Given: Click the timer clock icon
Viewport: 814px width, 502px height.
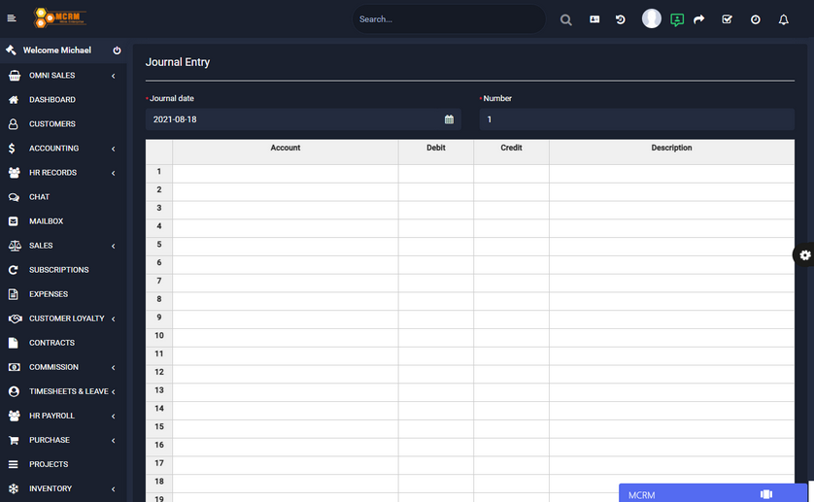Looking at the screenshot, I should (755, 19).
